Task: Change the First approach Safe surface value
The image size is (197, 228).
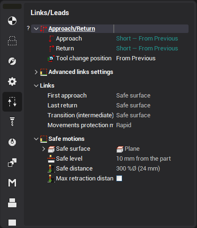Action: coord(133,96)
